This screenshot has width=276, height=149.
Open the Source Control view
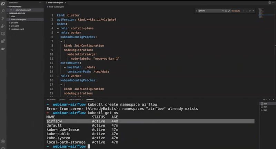click(x=3, y=18)
